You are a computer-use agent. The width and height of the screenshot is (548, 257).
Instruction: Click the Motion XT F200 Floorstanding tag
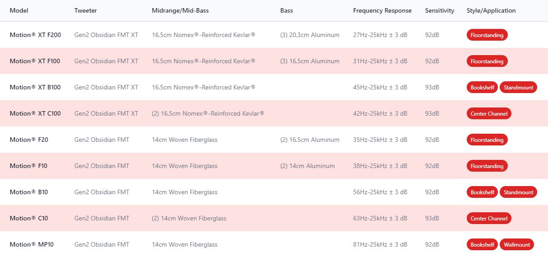pos(487,35)
